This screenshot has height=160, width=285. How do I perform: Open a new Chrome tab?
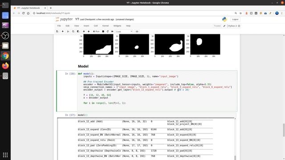coord(51,8)
